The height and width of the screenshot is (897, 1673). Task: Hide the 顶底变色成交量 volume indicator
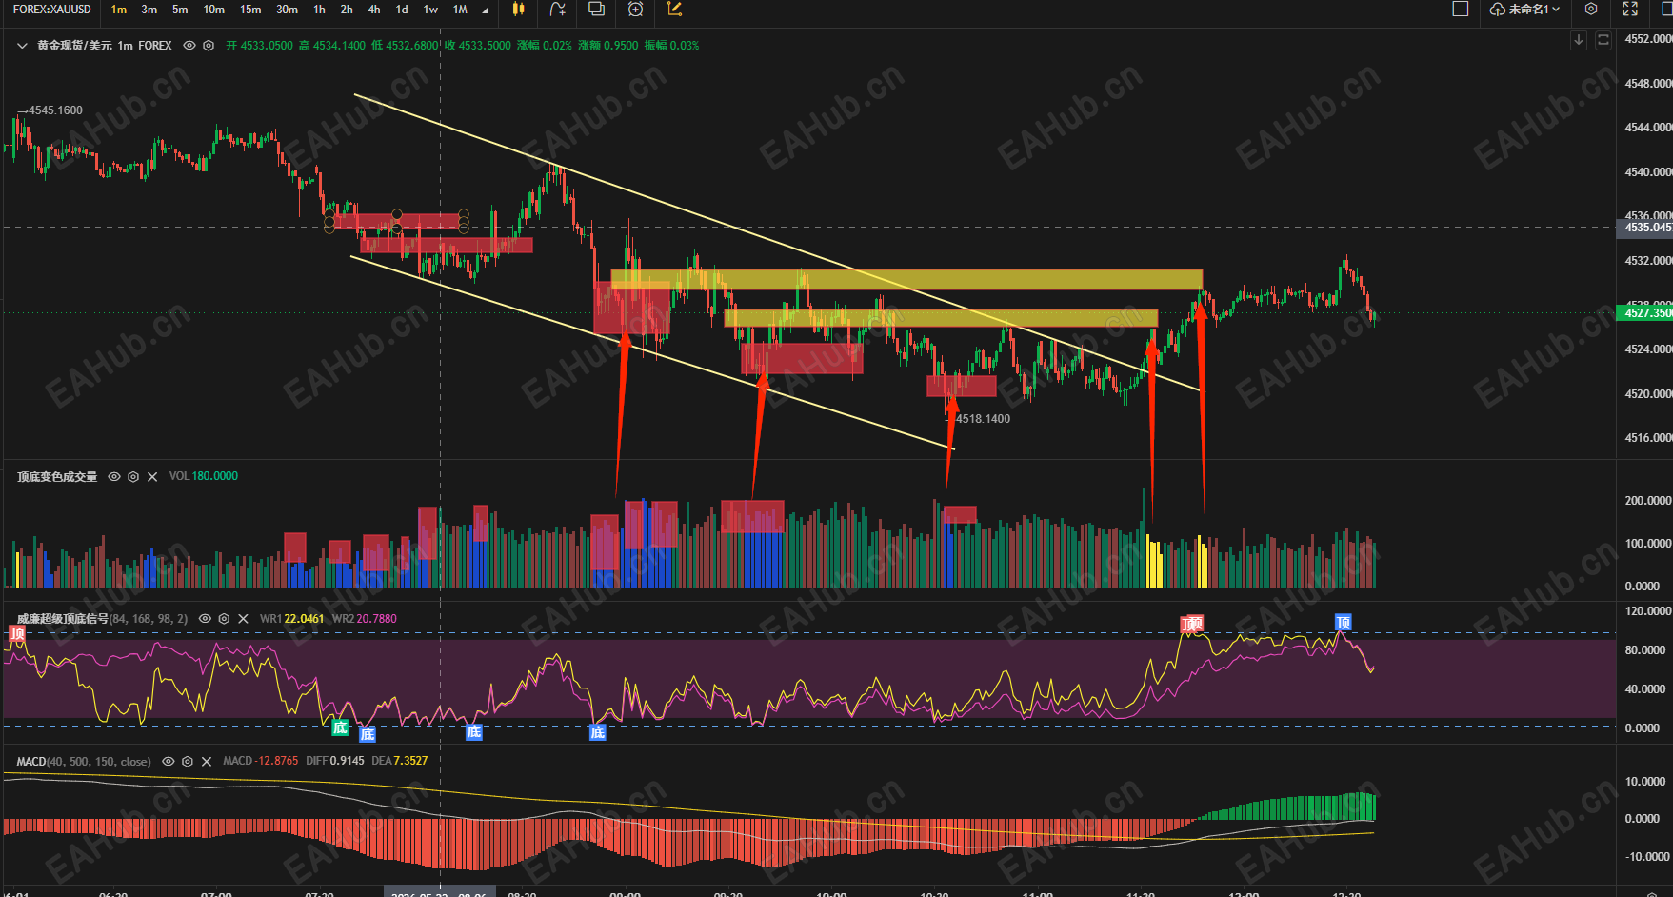pyautogui.click(x=114, y=477)
